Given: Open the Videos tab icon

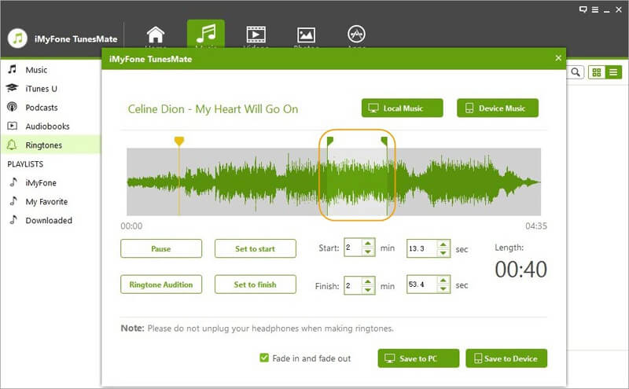Looking at the screenshot, I should [x=256, y=35].
